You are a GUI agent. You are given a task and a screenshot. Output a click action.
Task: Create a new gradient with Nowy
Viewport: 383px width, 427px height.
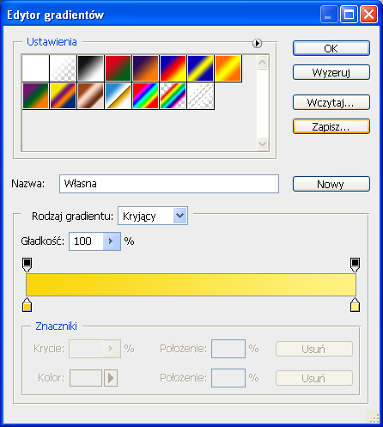(331, 184)
